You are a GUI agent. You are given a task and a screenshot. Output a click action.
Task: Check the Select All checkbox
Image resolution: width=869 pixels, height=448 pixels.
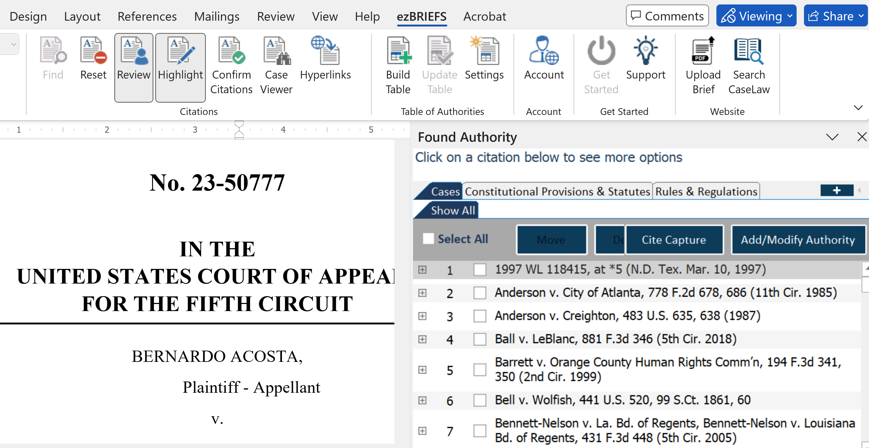pyautogui.click(x=428, y=239)
